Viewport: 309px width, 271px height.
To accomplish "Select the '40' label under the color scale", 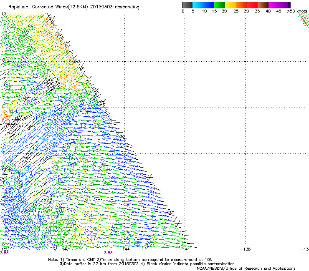I will pyautogui.click(x=268, y=11).
